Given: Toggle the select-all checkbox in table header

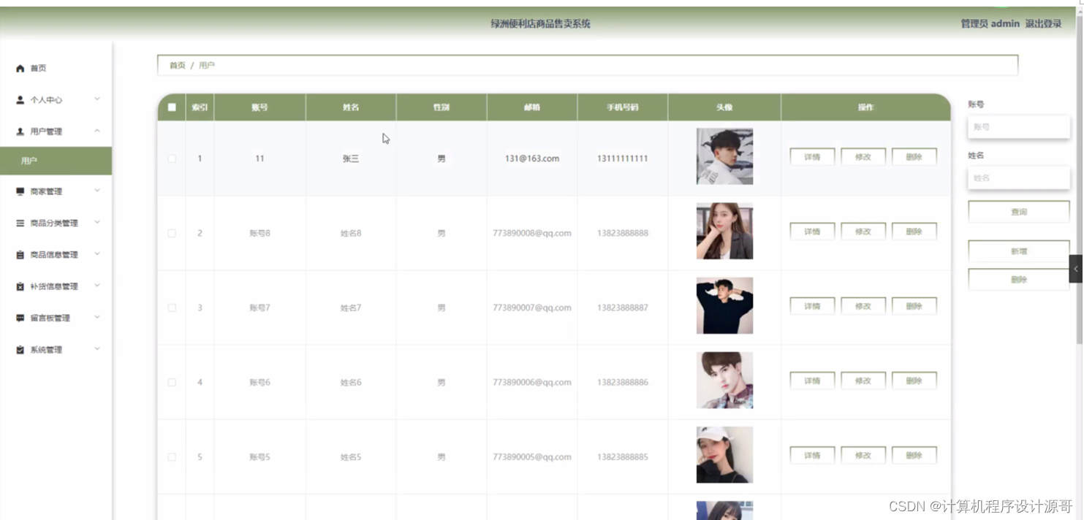Looking at the screenshot, I should (x=172, y=107).
